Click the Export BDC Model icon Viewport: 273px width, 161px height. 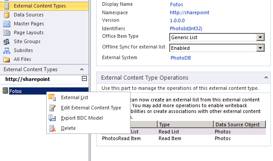coord(52,118)
